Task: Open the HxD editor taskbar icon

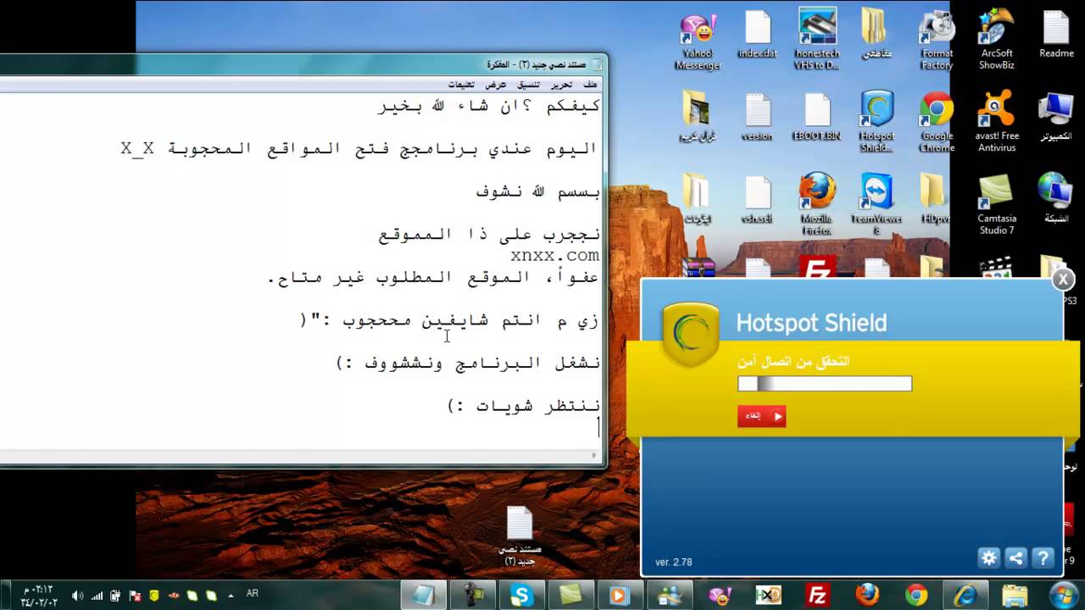Action: pos(769,596)
